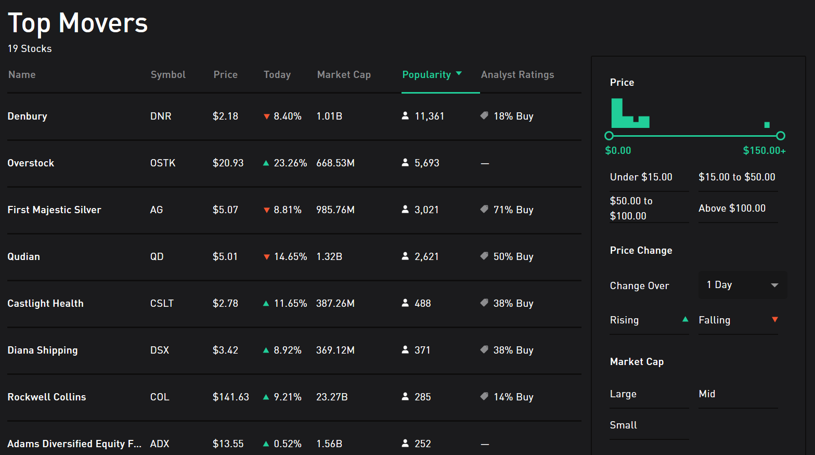The height and width of the screenshot is (455, 815).
Task: Click the sort arrow on the Popularity column
Action: [460, 74]
